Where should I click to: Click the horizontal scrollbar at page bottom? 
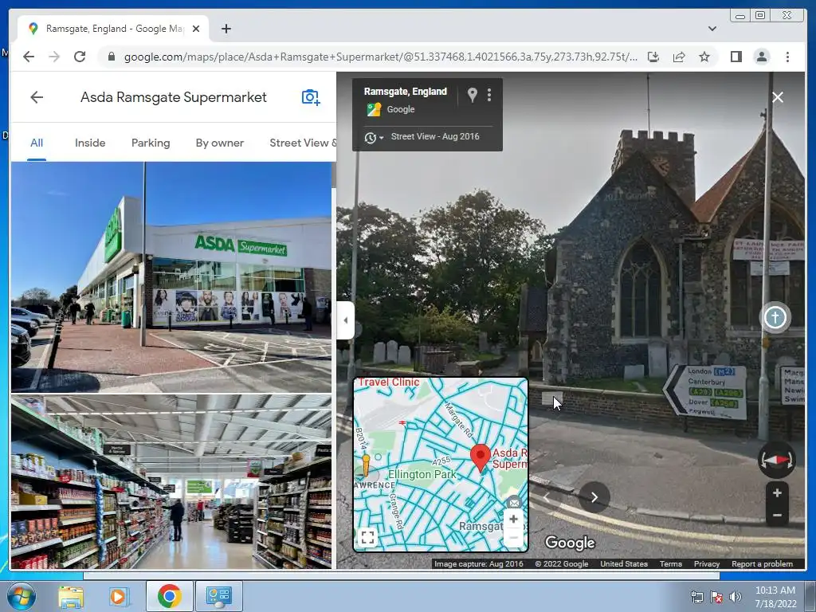click(401, 575)
